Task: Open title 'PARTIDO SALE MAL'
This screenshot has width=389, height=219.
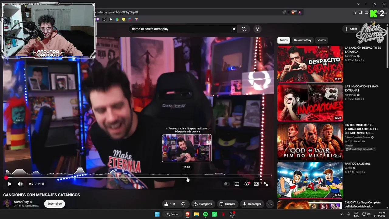Action: pyautogui.click(x=357, y=164)
